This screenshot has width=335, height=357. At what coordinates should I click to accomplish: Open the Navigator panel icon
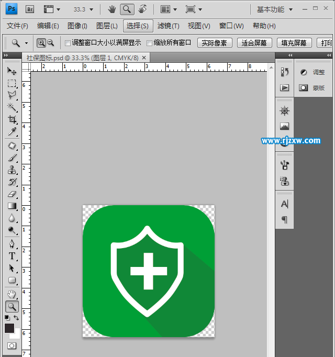pos(284,111)
